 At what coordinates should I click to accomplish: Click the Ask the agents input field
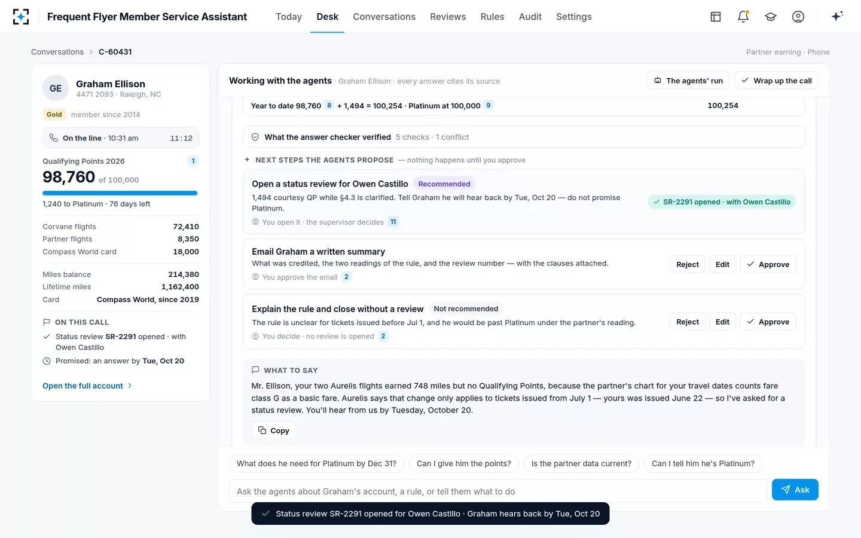coord(498,491)
